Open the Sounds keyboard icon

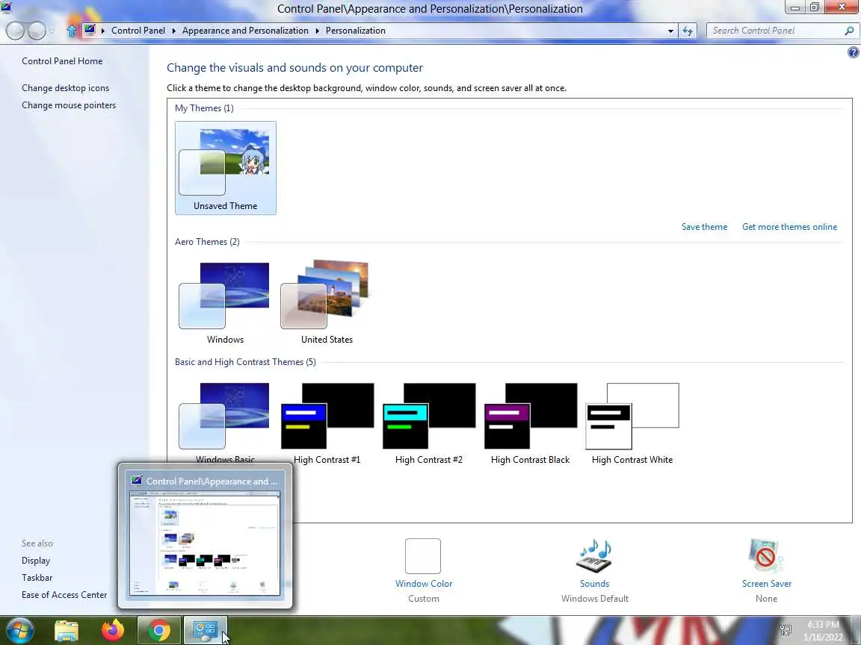click(595, 555)
